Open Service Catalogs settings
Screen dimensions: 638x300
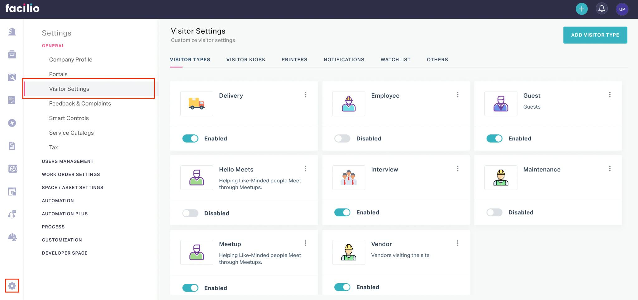click(71, 133)
